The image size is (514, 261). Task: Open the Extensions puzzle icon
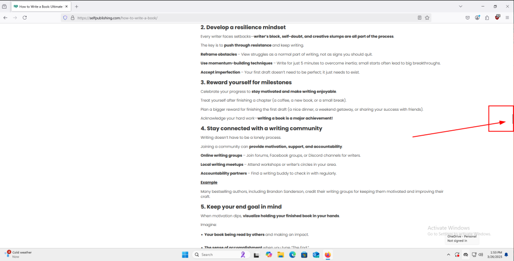(487, 18)
